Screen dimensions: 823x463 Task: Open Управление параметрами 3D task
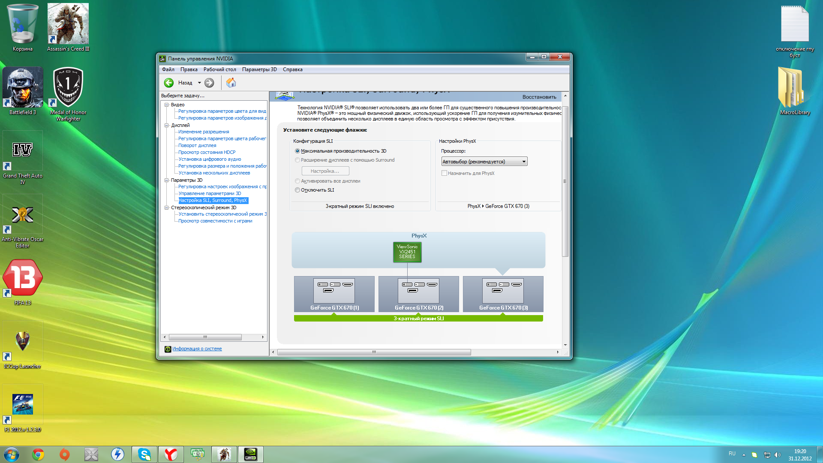(210, 193)
